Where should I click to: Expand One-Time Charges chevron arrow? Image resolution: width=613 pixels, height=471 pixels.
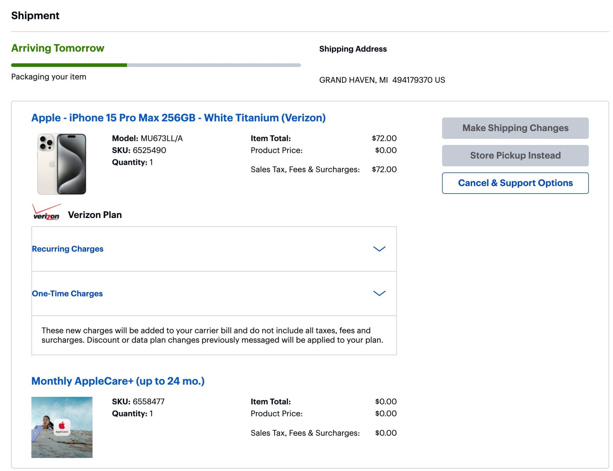(379, 293)
